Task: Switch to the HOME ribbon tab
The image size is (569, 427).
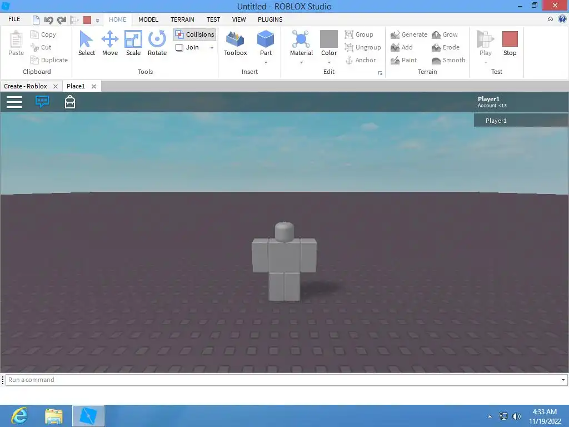Action: click(118, 19)
